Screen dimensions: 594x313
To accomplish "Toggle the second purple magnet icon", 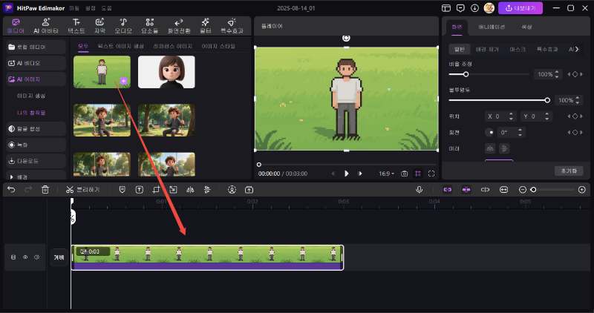I will 466,190.
